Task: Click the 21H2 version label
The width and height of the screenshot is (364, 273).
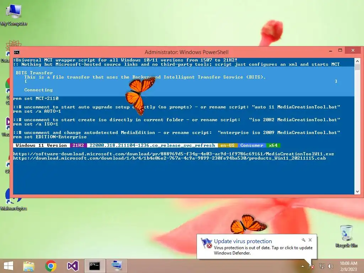Action: (x=78, y=145)
